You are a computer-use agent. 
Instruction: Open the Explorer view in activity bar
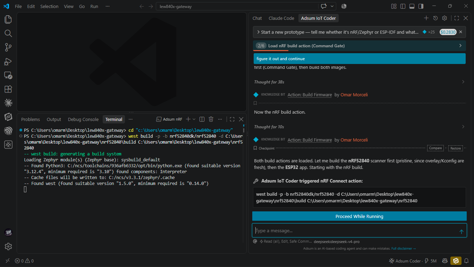[x=8, y=19]
